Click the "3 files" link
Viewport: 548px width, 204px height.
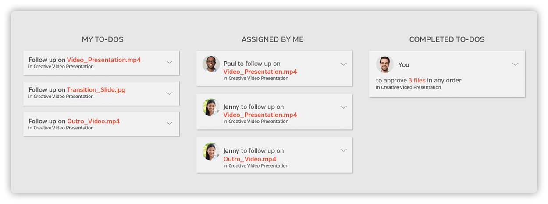point(417,80)
